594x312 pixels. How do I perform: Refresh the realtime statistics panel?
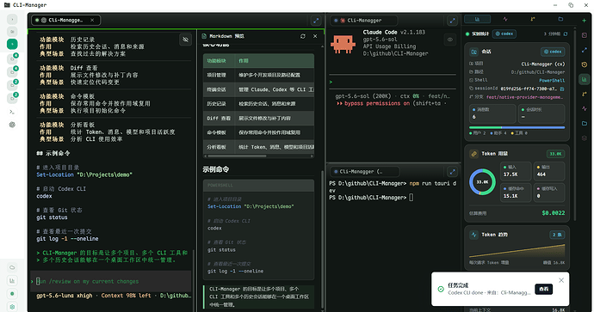566,34
